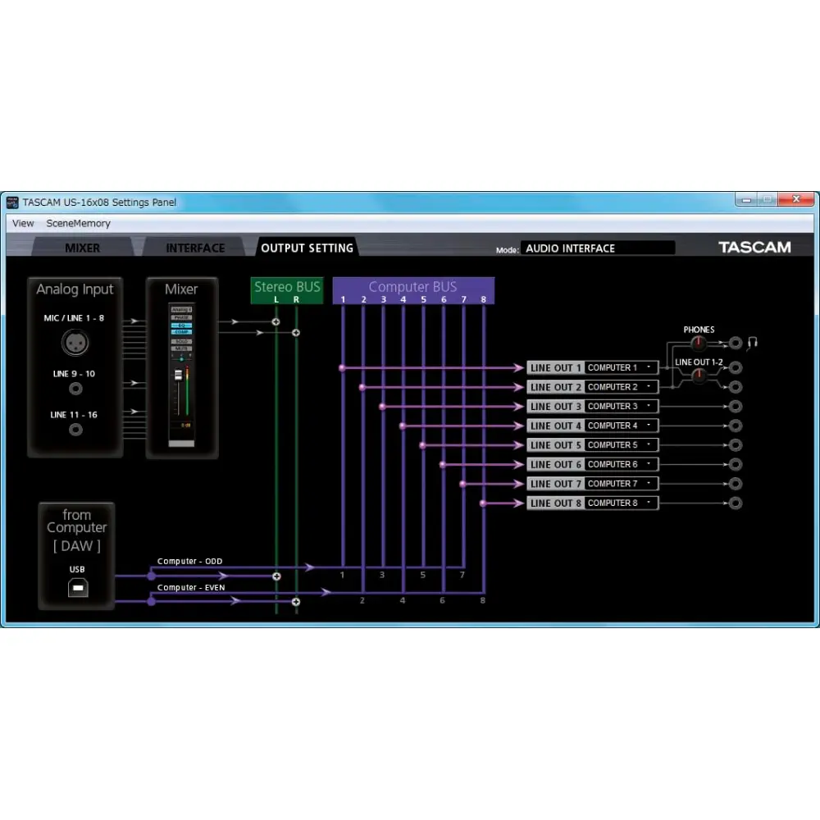Open the View menu
Viewport: 820px width, 820px height.
coord(23,223)
